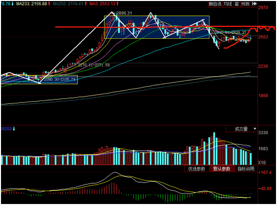
Task: Open the 预测 prediction tool
Action: (x=245, y=4)
